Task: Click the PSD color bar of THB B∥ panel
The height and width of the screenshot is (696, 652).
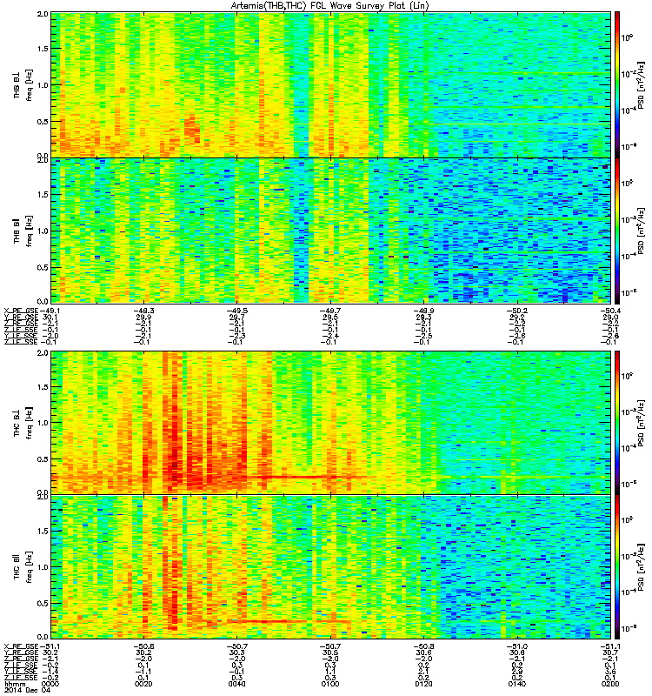Action: click(x=617, y=231)
